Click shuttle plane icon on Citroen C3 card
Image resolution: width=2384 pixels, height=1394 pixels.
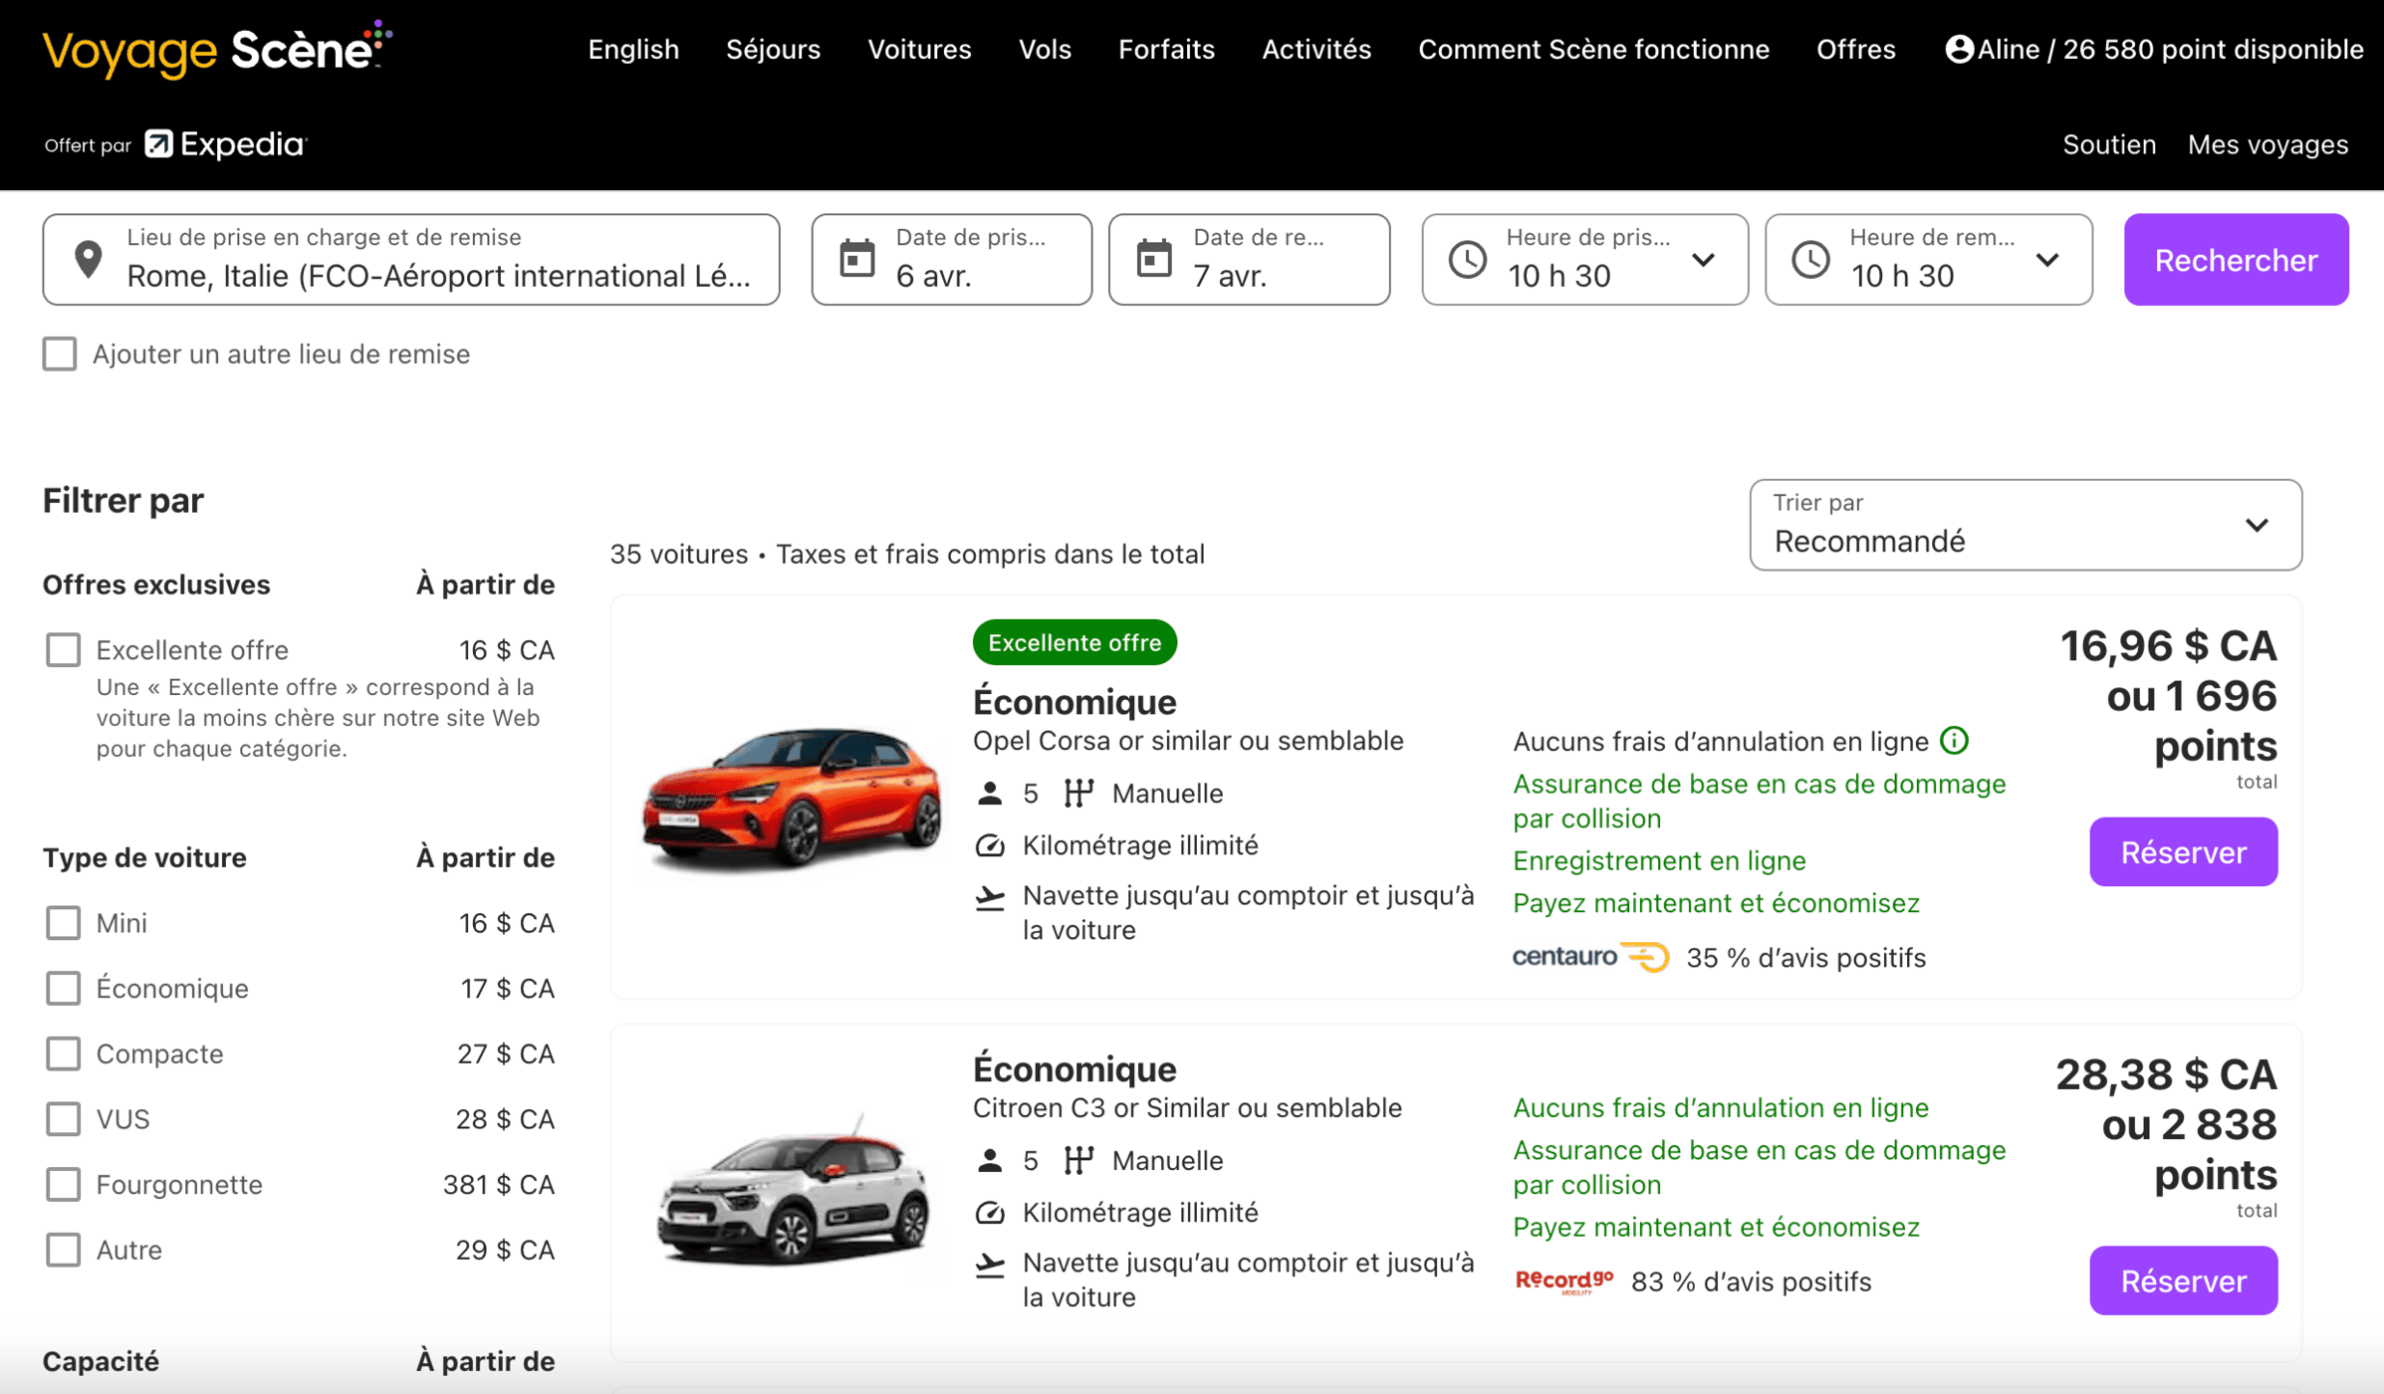pos(989,1265)
